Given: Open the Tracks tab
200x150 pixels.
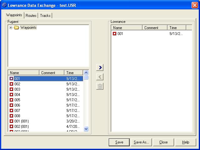Looking at the screenshot, I should 45,16.
